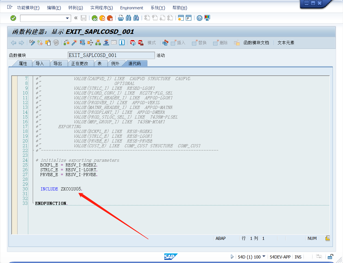Open the command field dropdown arrow
Viewport: 343px width, 263px height.
67,18
